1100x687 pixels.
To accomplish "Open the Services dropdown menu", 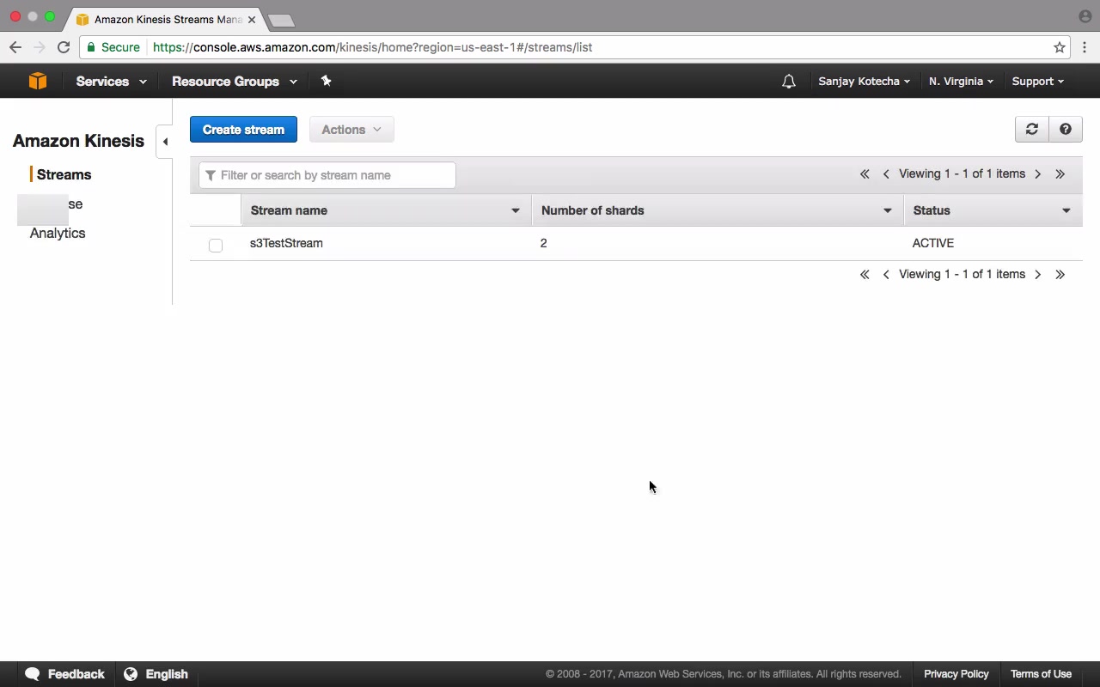I will coord(111,82).
